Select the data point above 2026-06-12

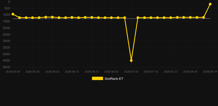72,17
